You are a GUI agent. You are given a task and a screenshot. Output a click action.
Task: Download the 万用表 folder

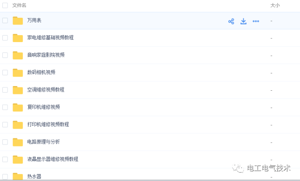click(x=243, y=21)
